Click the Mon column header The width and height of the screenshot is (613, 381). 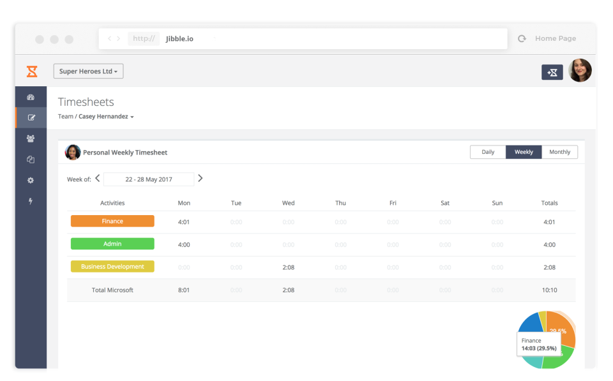(x=184, y=203)
